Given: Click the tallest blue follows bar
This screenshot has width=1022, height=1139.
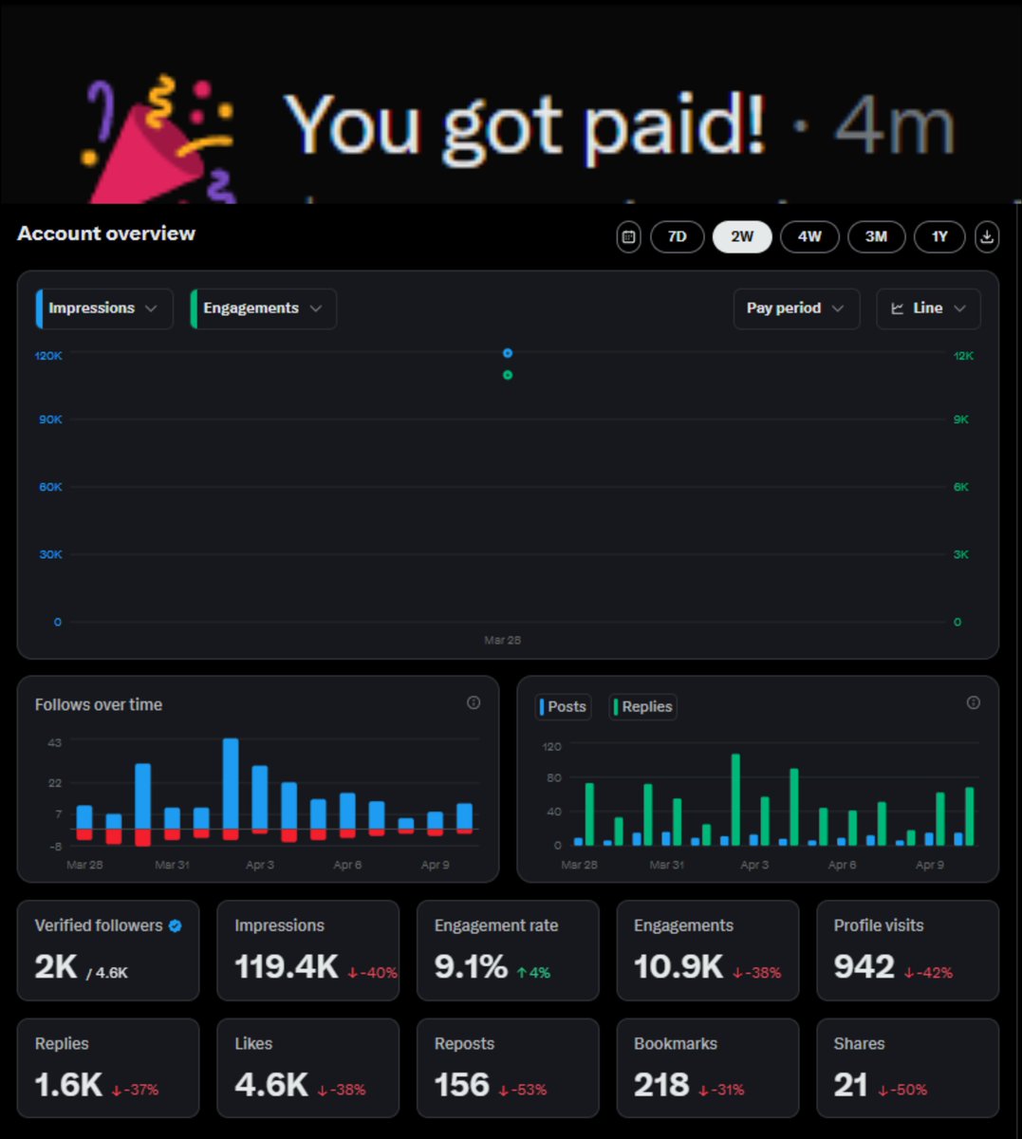Looking at the screenshot, I should coord(231,783).
